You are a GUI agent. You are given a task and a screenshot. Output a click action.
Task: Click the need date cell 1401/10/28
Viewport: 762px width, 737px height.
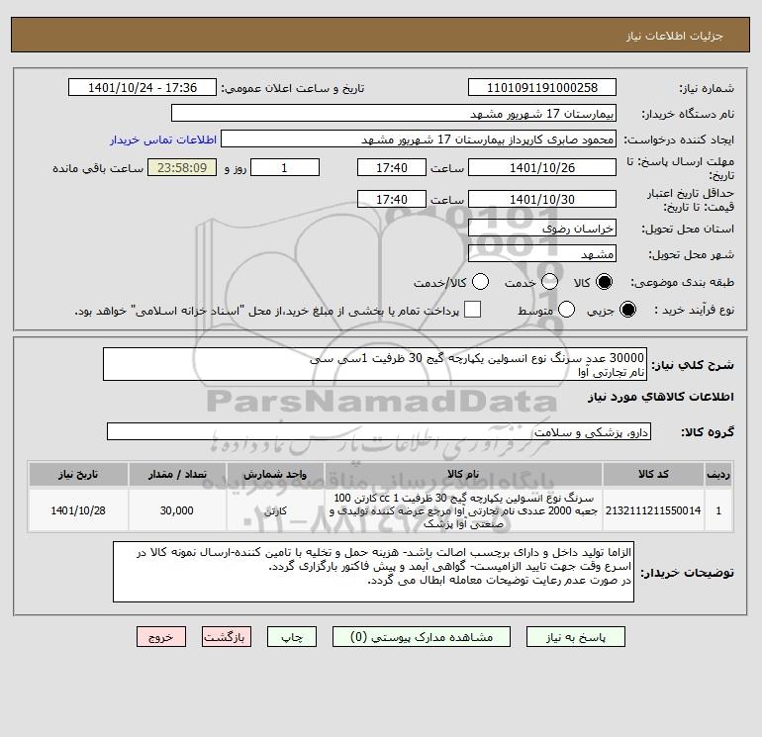(78, 510)
